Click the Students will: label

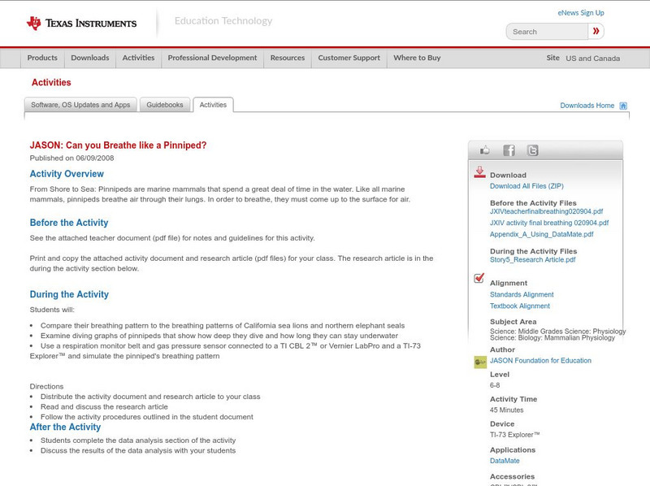point(52,310)
